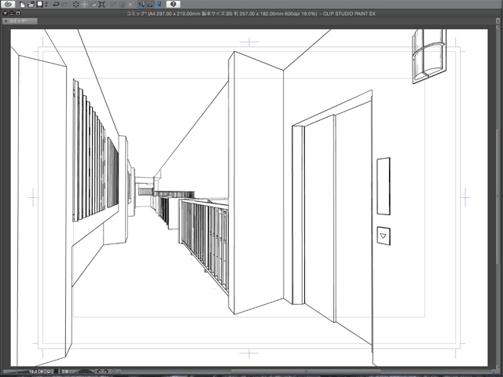
Task: Zoom out using the status bar button
Action: [42, 372]
